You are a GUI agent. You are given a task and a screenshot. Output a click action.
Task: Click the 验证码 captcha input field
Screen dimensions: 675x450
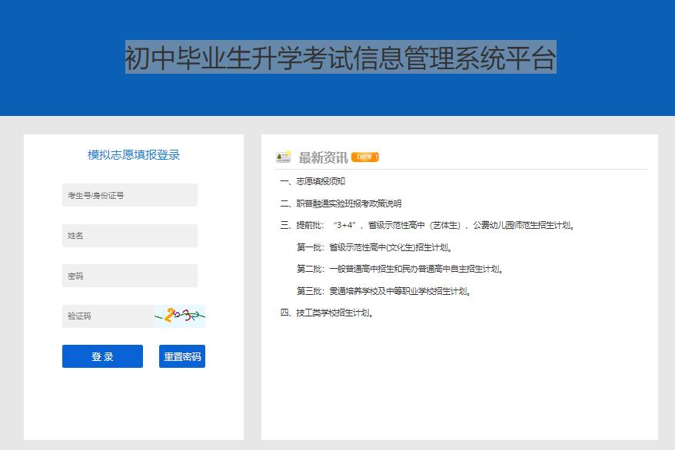[x=108, y=316]
